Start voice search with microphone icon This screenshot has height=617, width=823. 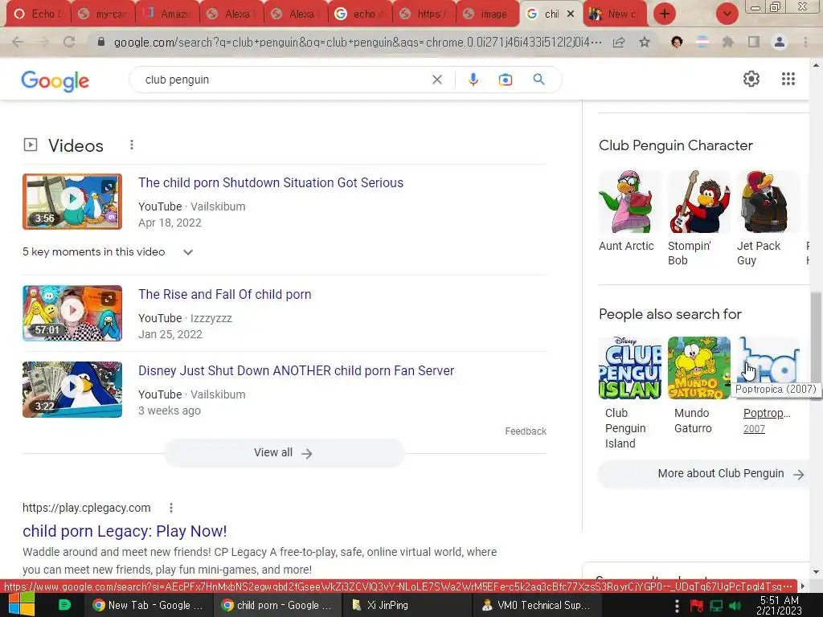click(x=473, y=80)
